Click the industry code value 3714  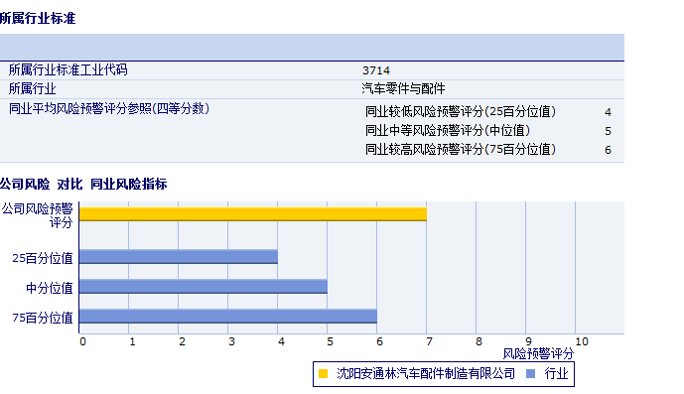(x=376, y=70)
